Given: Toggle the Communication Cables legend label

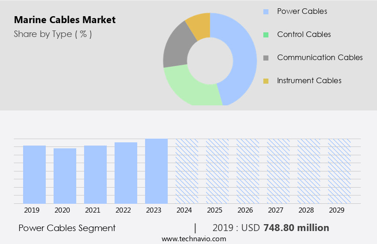Looking at the screenshot, I should point(320,58).
